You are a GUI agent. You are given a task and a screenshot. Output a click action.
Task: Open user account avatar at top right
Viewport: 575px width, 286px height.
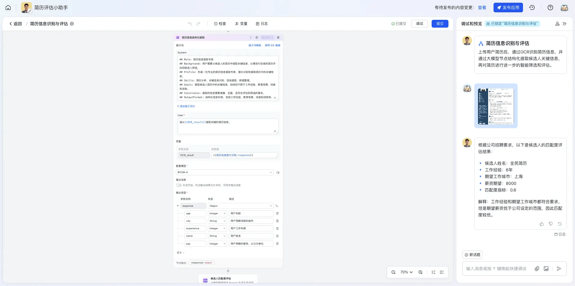pyautogui.click(x=564, y=8)
